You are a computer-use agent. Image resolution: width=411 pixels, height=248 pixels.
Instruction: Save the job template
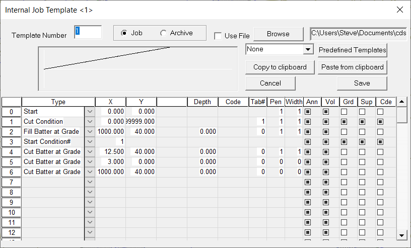pos(362,83)
